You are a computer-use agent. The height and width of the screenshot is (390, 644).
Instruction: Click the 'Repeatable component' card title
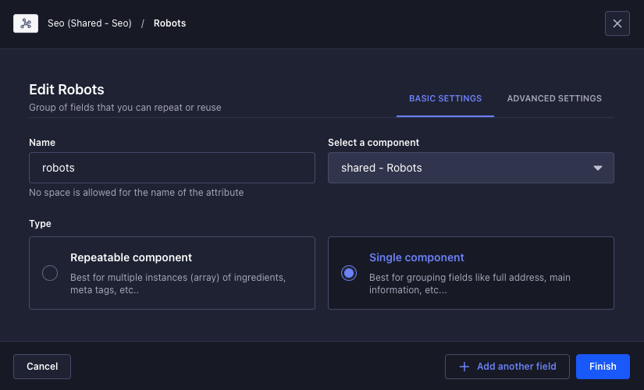click(x=131, y=257)
